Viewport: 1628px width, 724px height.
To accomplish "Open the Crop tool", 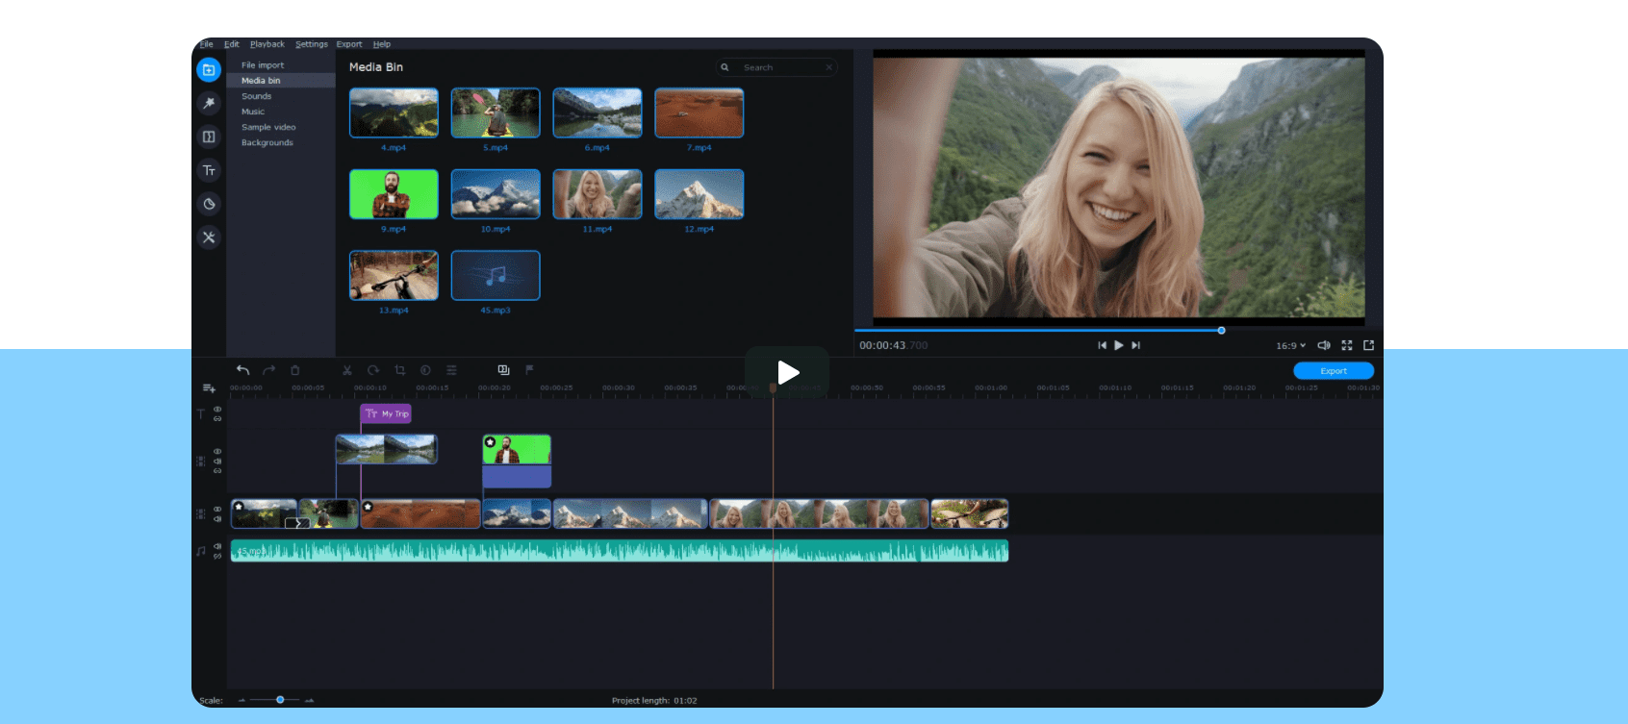I will [399, 370].
